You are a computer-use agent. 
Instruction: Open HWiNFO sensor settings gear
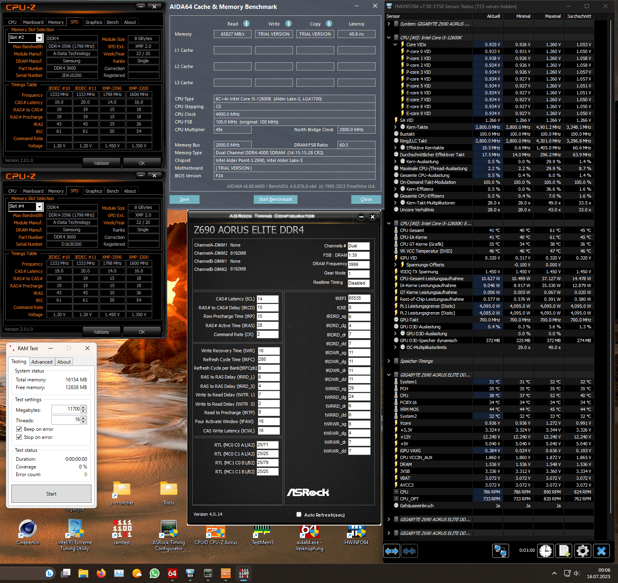(x=583, y=551)
